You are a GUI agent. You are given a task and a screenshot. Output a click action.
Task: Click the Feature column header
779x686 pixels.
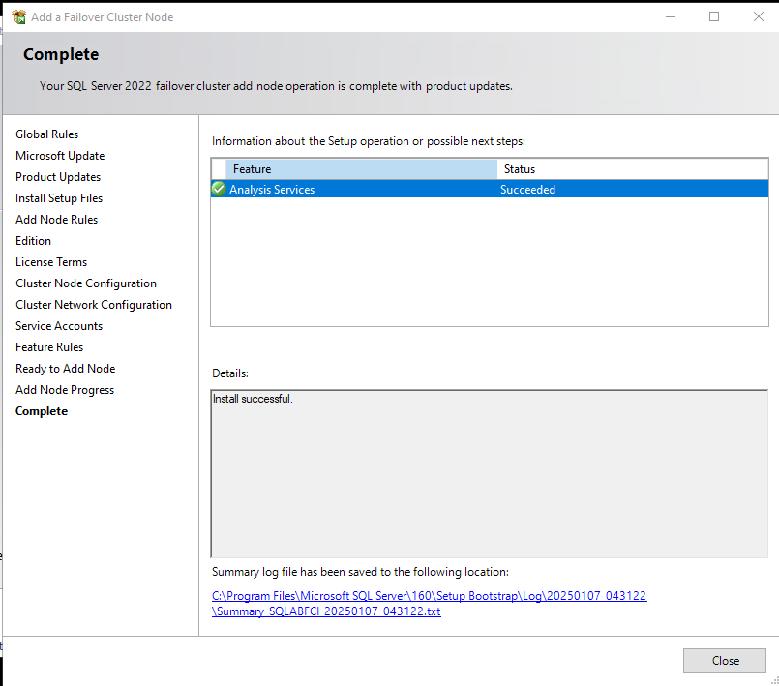pyautogui.click(x=361, y=169)
